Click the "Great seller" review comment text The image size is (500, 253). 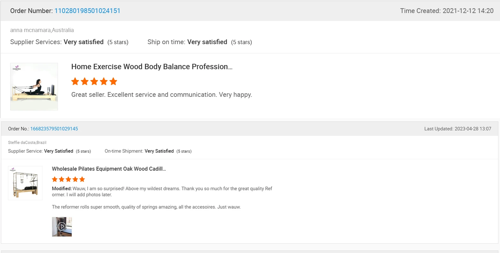tap(161, 95)
